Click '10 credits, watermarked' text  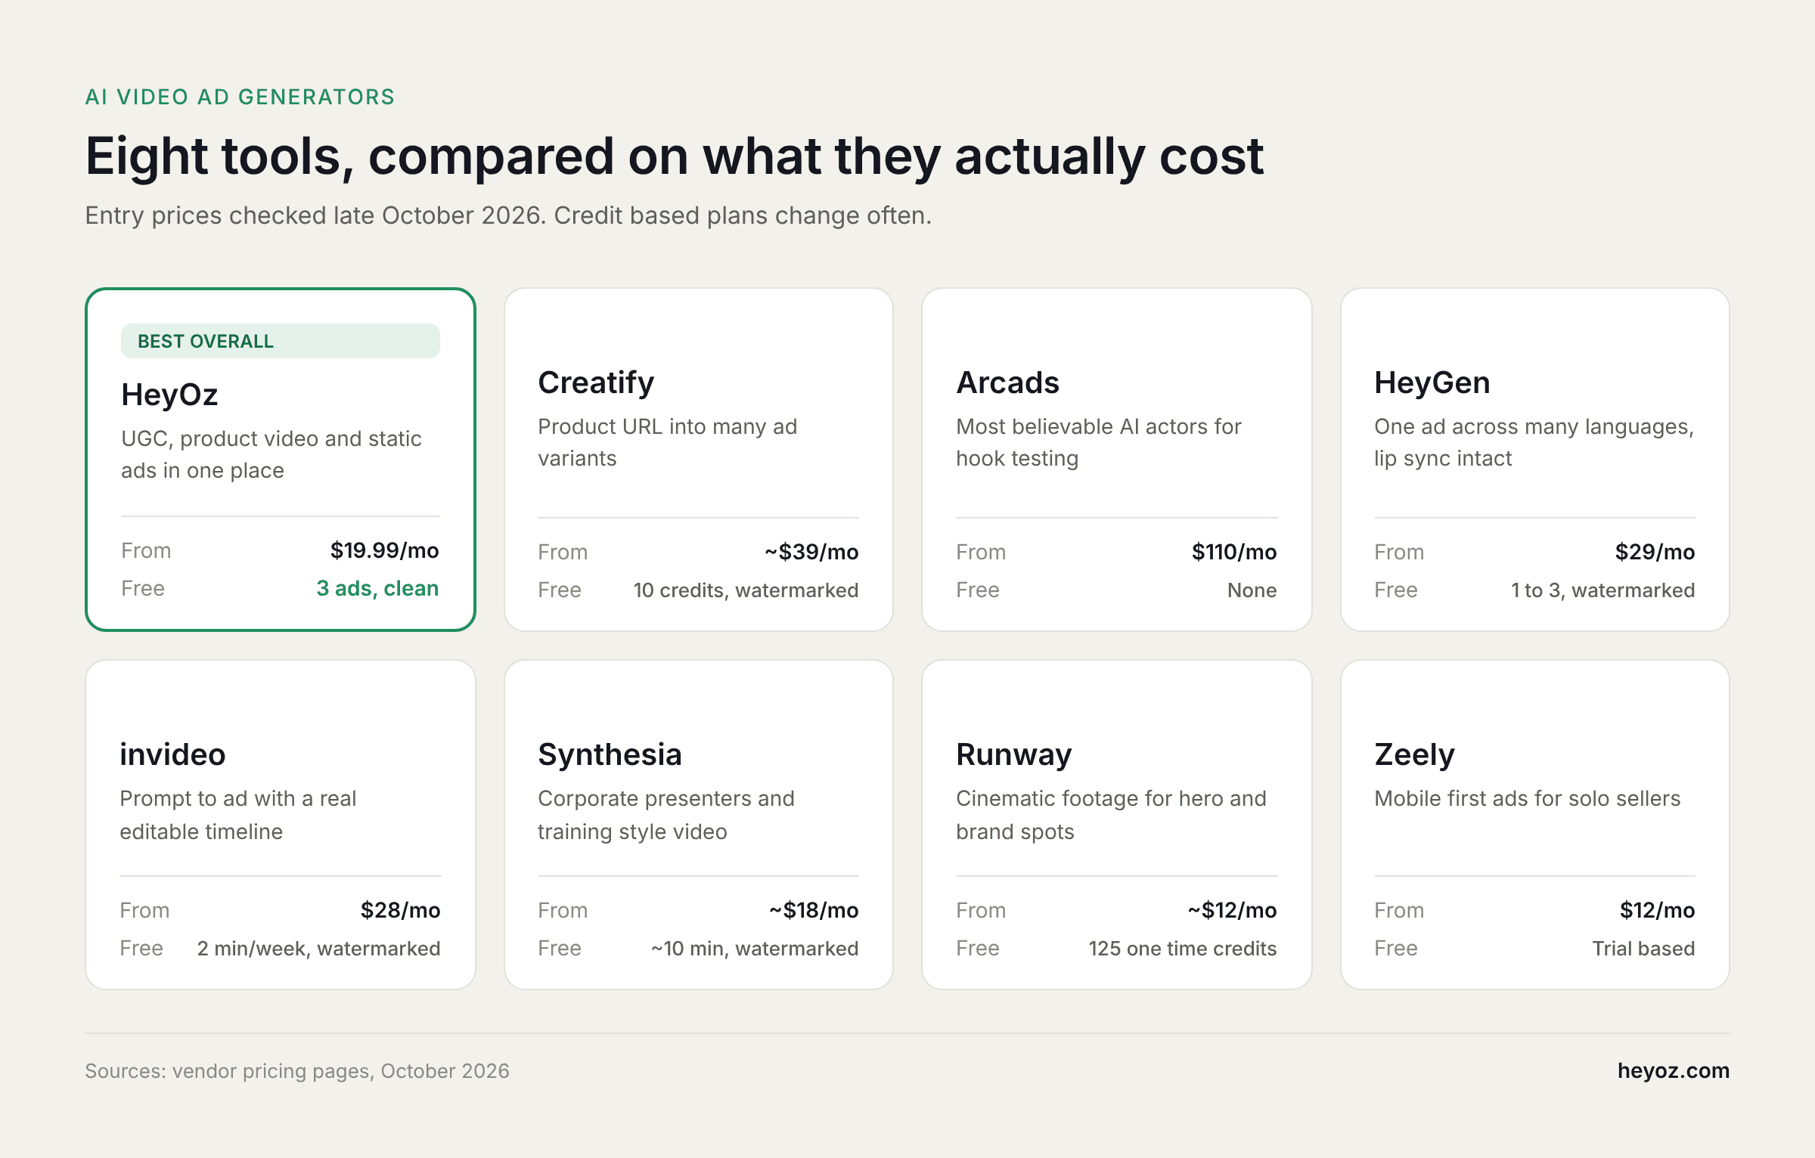[x=746, y=590]
